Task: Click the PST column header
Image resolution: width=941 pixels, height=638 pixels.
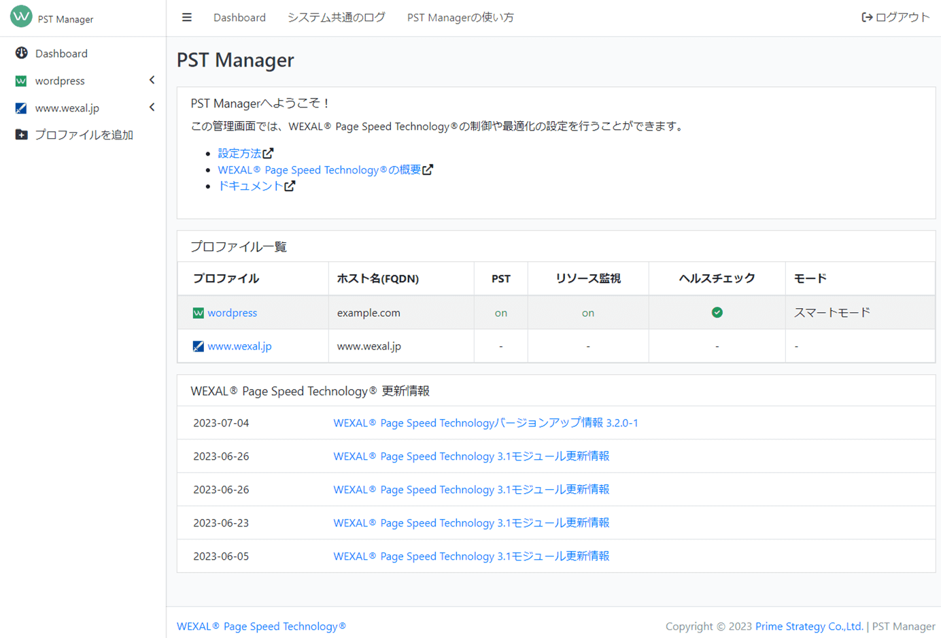Action: pyautogui.click(x=501, y=278)
